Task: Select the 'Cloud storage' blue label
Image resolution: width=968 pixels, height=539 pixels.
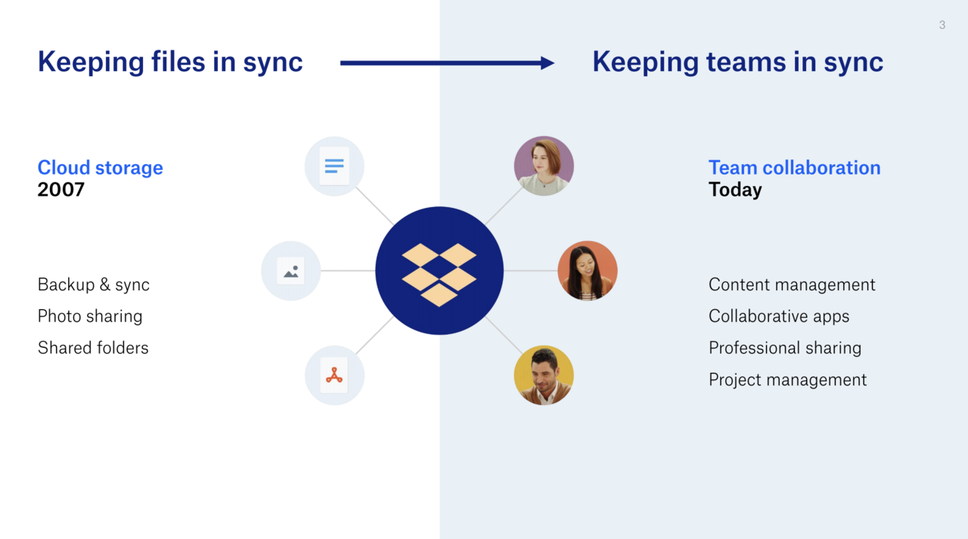Action: [100, 168]
